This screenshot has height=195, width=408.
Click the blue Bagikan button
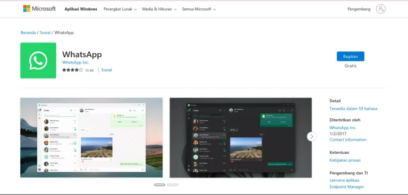pyautogui.click(x=350, y=56)
